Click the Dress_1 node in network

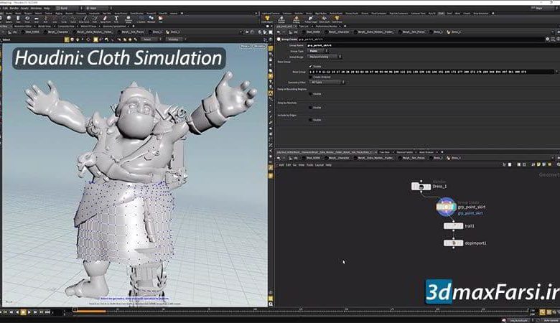421,187
